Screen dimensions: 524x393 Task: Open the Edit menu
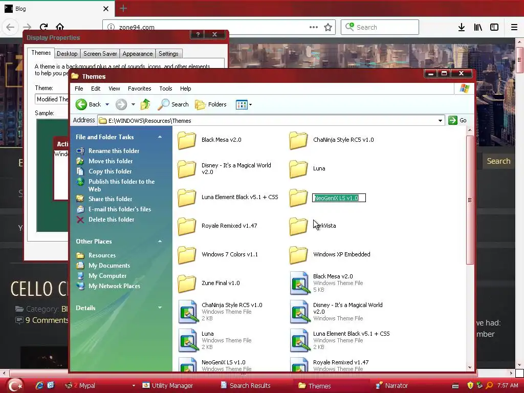(96, 89)
